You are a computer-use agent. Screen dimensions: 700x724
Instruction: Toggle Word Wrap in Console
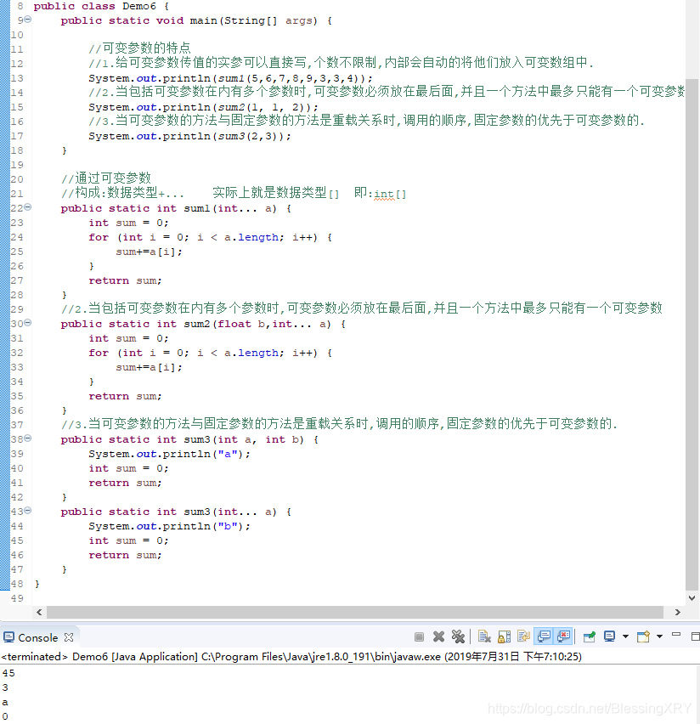[x=523, y=637]
